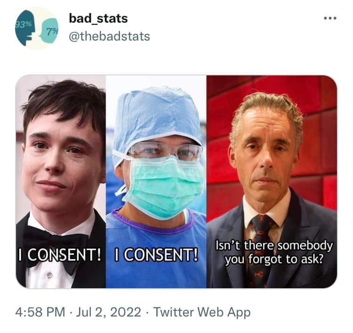This screenshot has height=333, width=353.
Task: Click the dark patterned necktie
Action: coord(261,251)
